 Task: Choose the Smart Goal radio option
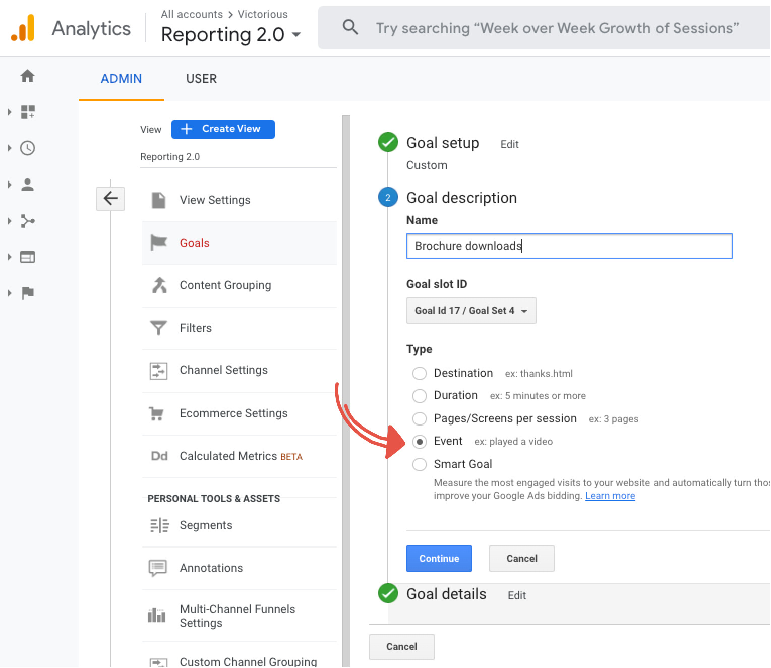(x=419, y=464)
